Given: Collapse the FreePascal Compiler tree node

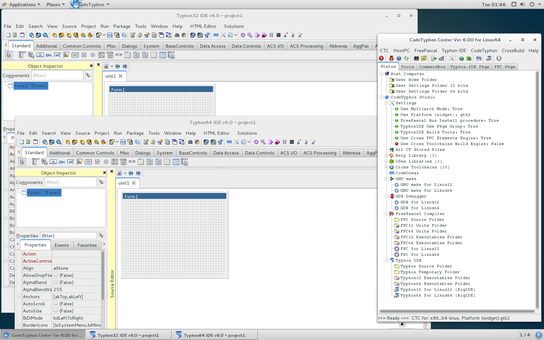Looking at the screenshot, I should pos(386,214).
